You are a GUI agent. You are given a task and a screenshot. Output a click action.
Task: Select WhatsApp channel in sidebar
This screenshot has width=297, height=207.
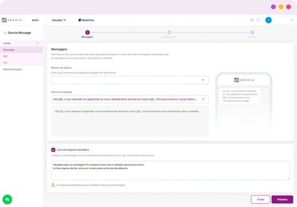click(21, 50)
